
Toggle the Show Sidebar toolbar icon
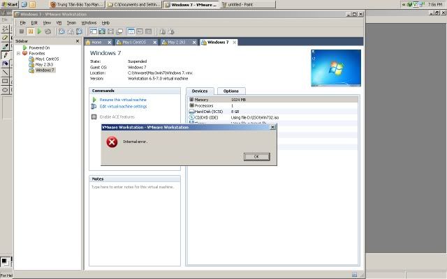pos(94,31)
